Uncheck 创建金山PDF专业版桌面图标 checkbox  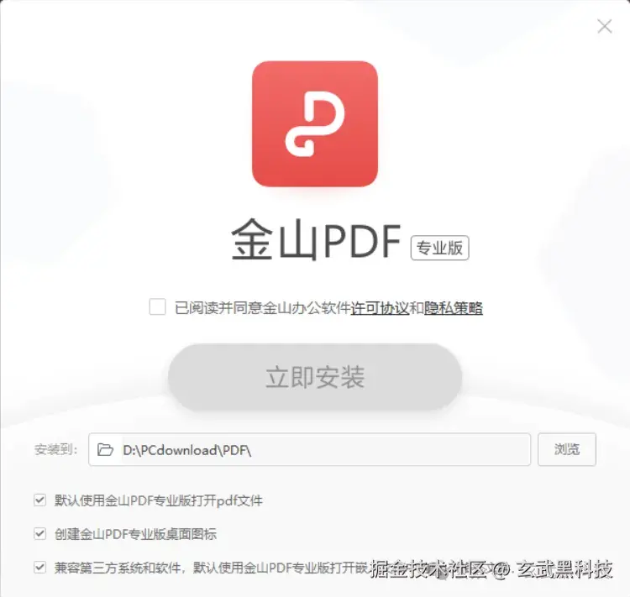tap(39, 533)
